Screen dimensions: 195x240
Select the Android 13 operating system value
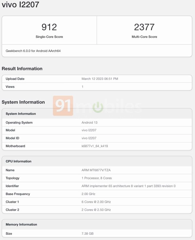coord(89,122)
